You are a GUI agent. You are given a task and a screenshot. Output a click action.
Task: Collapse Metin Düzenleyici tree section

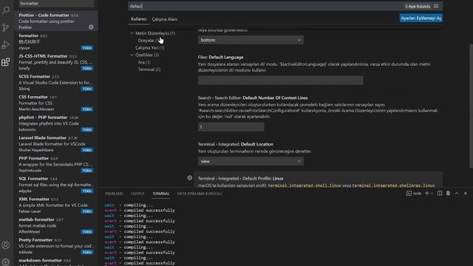[132, 33]
